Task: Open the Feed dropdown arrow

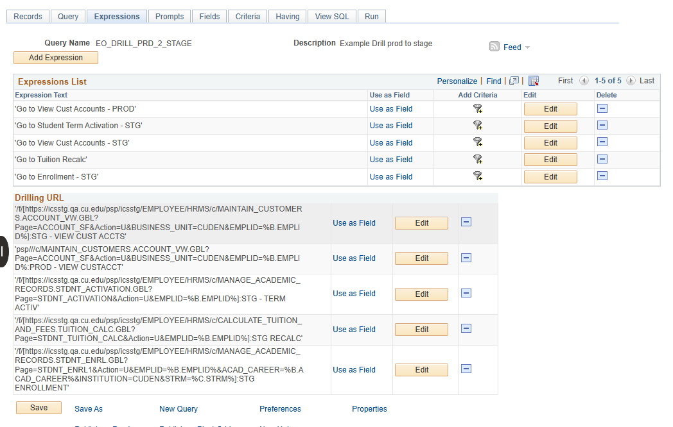Action: click(527, 47)
